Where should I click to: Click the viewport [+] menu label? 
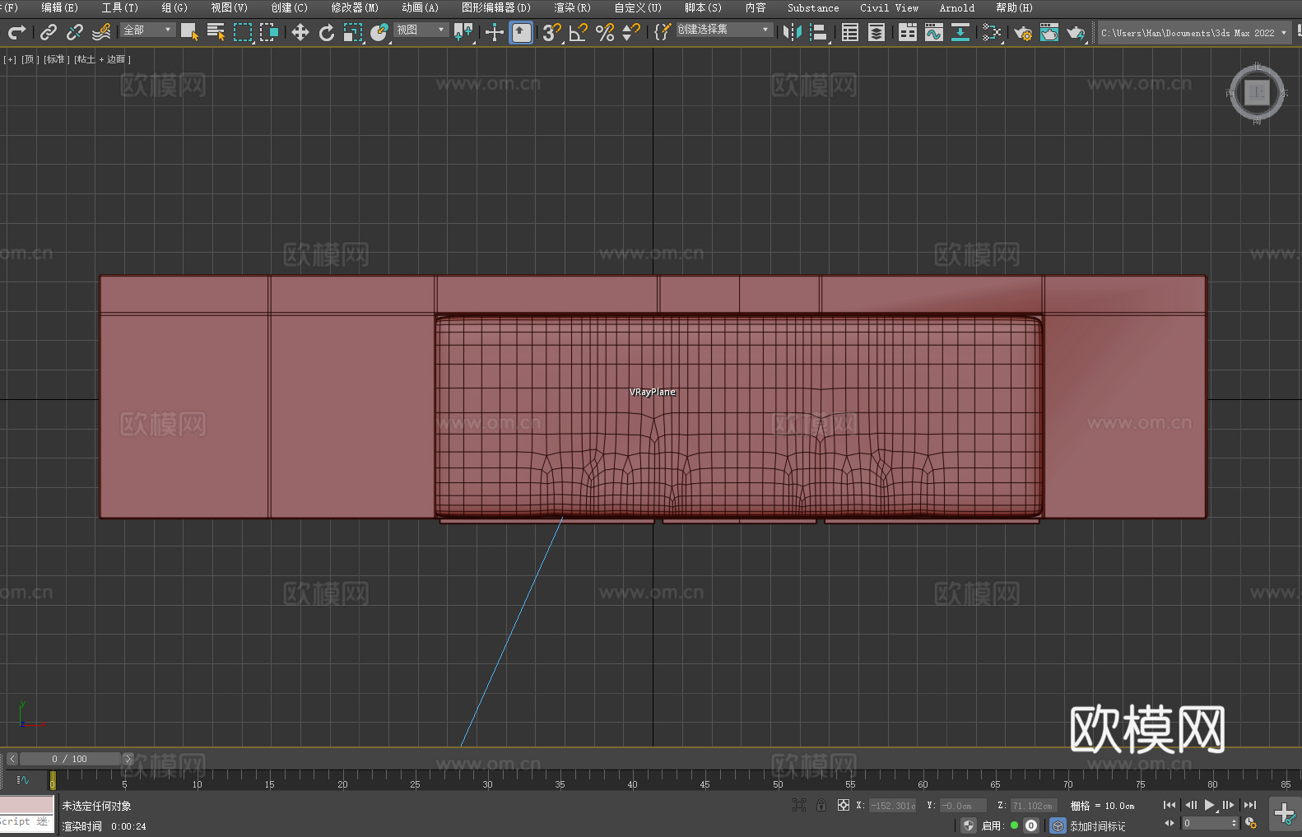click(10, 59)
